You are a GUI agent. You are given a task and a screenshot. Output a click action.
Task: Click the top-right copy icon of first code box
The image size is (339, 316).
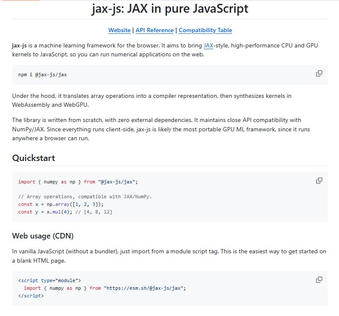coord(319,73)
